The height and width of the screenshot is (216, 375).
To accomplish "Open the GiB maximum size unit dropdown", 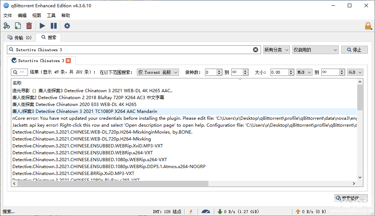I will click(x=355, y=72).
